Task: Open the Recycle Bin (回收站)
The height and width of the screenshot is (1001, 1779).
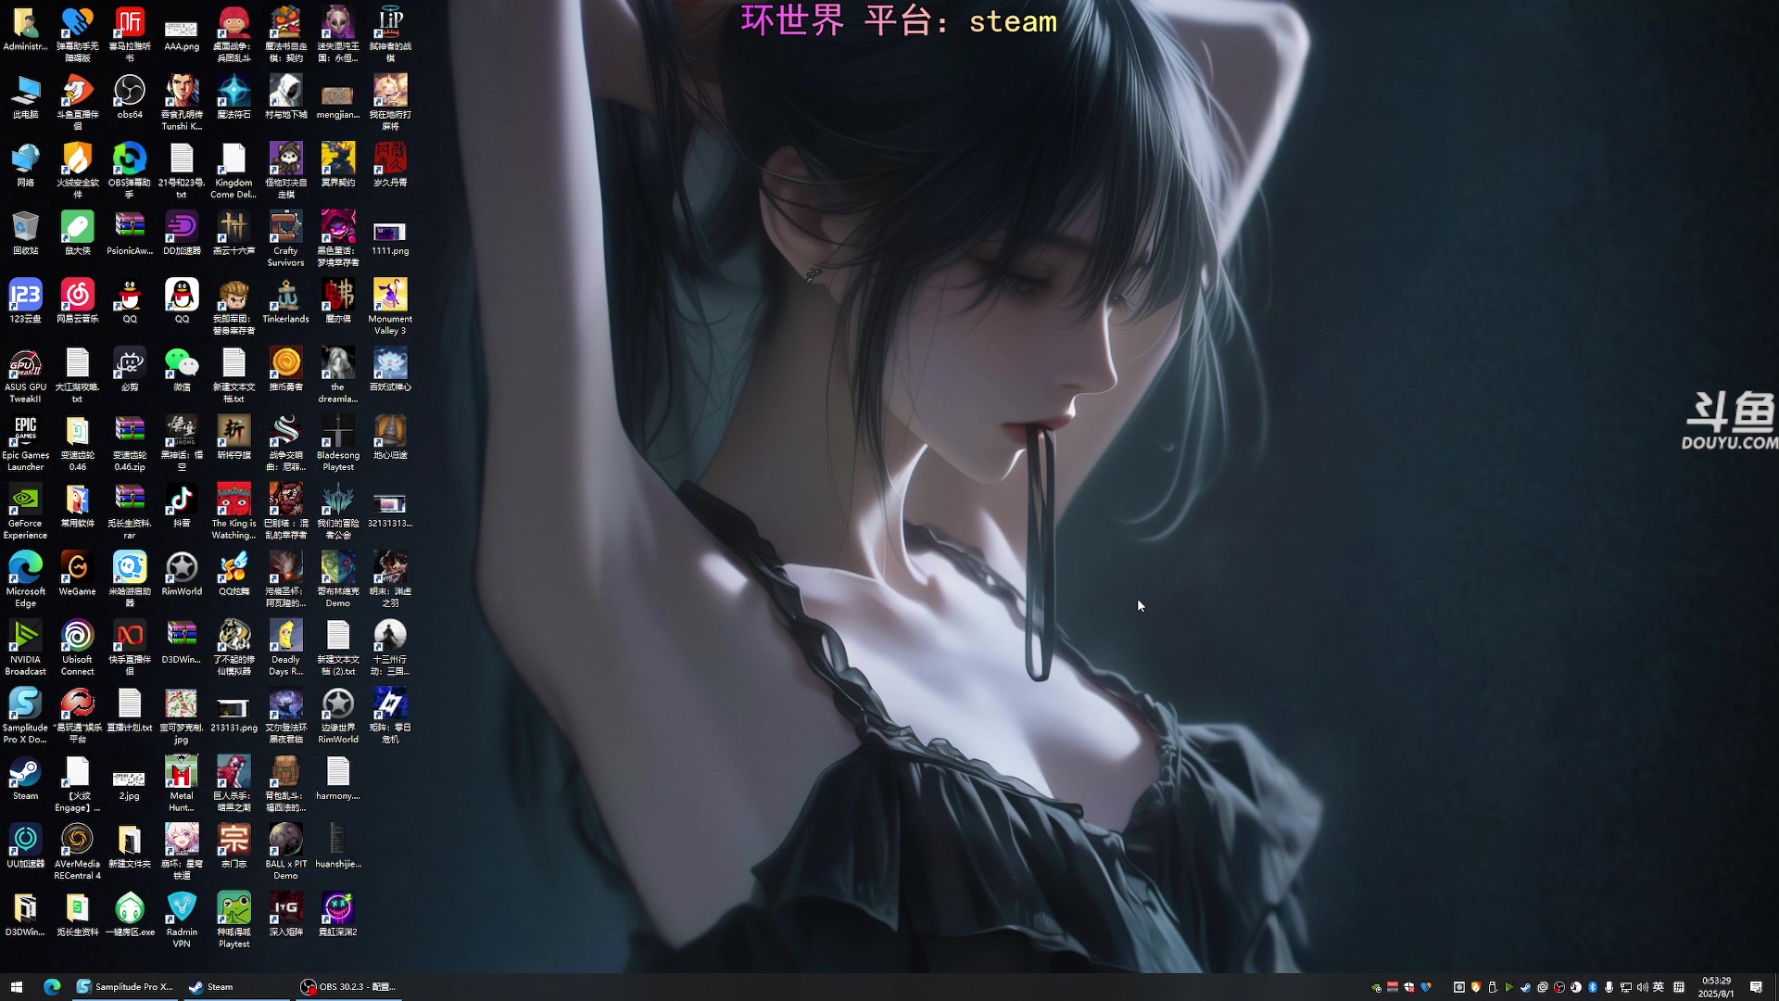Action: (x=25, y=234)
